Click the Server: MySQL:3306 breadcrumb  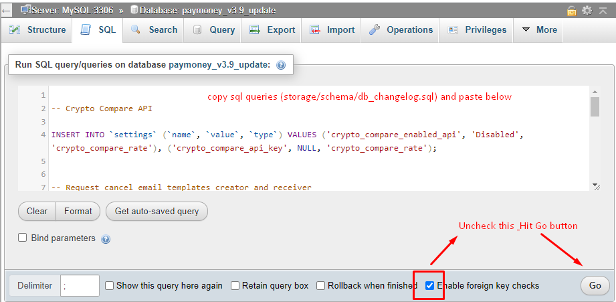(x=67, y=10)
